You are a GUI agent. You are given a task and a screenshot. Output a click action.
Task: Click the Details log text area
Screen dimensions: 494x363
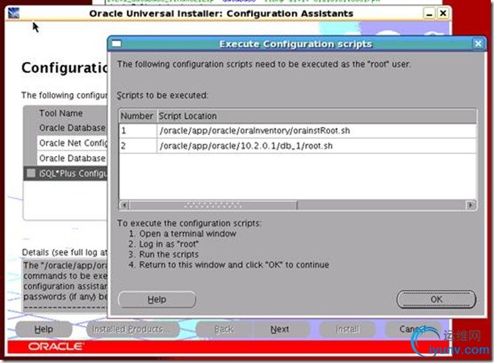pyautogui.click(x=65, y=285)
